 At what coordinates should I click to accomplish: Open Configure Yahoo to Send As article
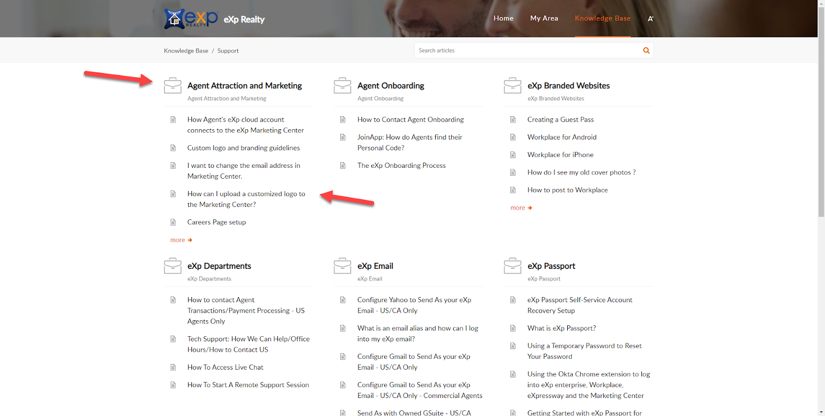414,305
